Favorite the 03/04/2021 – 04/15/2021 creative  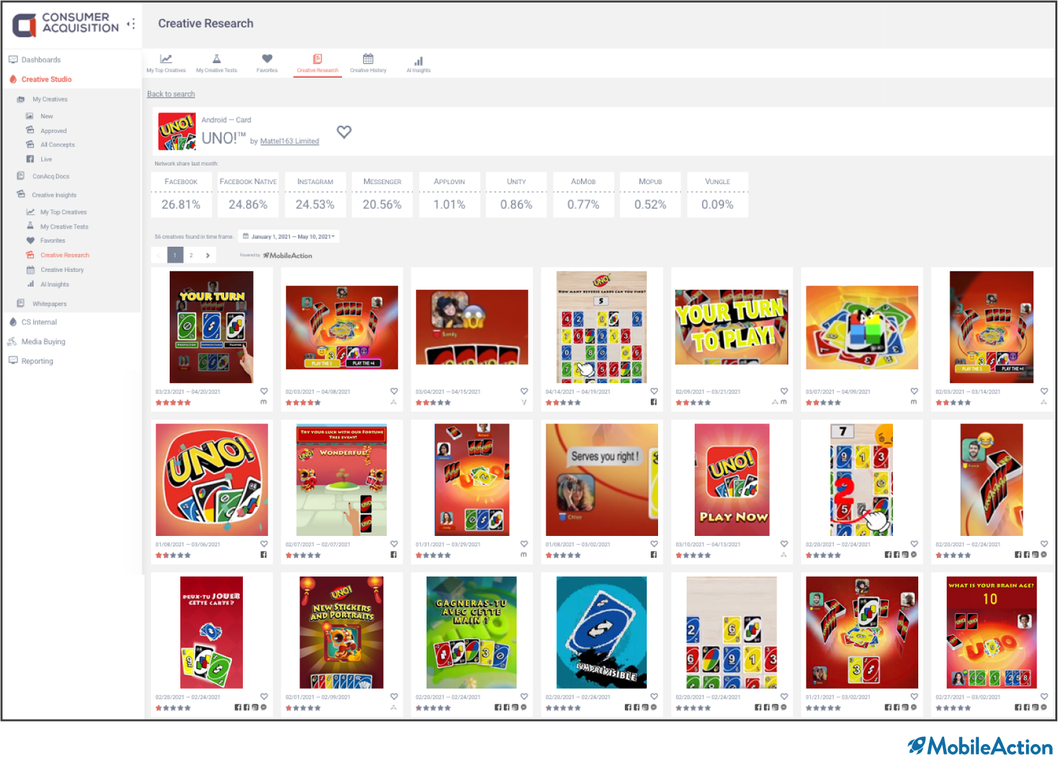(524, 391)
